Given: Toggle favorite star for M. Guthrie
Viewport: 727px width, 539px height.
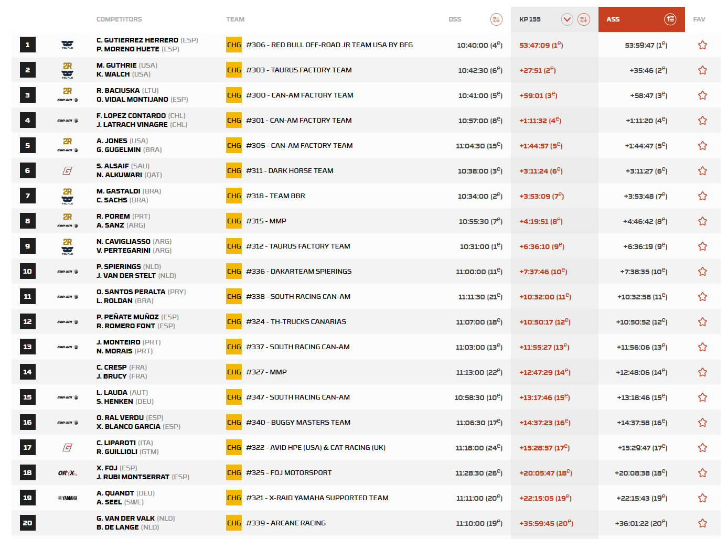Looking at the screenshot, I should pyautogui.click(x=702, y=70).
